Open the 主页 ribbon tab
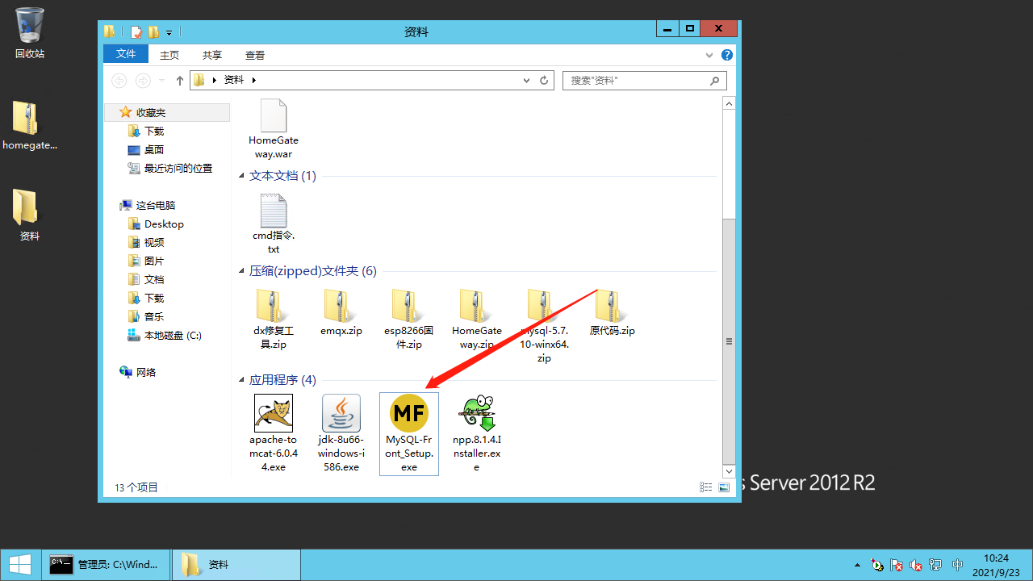1033x581 pixels. (x=169, y=56)
